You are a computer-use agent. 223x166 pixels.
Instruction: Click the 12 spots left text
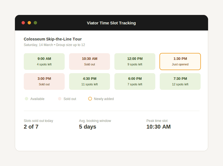click(x=180, y=84)
